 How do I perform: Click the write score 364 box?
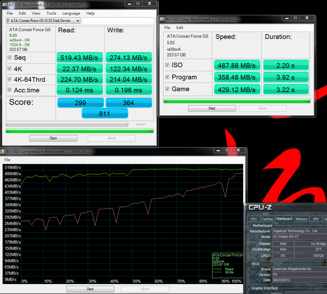[x=129, y=103]
